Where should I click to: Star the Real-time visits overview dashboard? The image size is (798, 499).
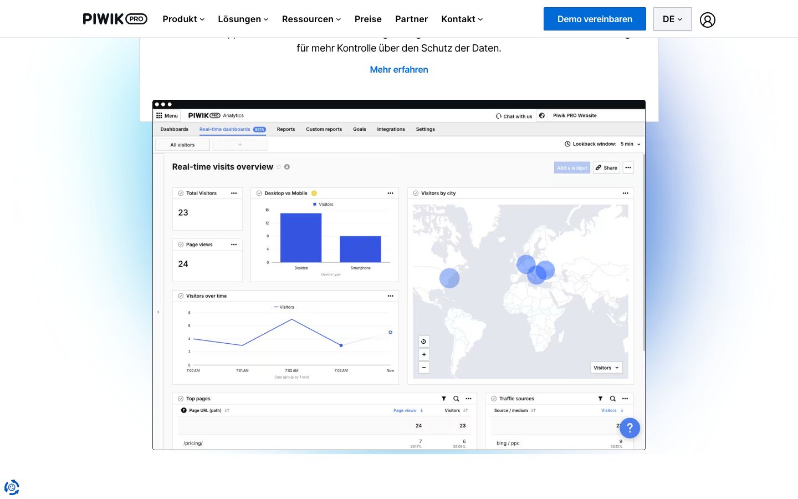click(x=279, y=167)
